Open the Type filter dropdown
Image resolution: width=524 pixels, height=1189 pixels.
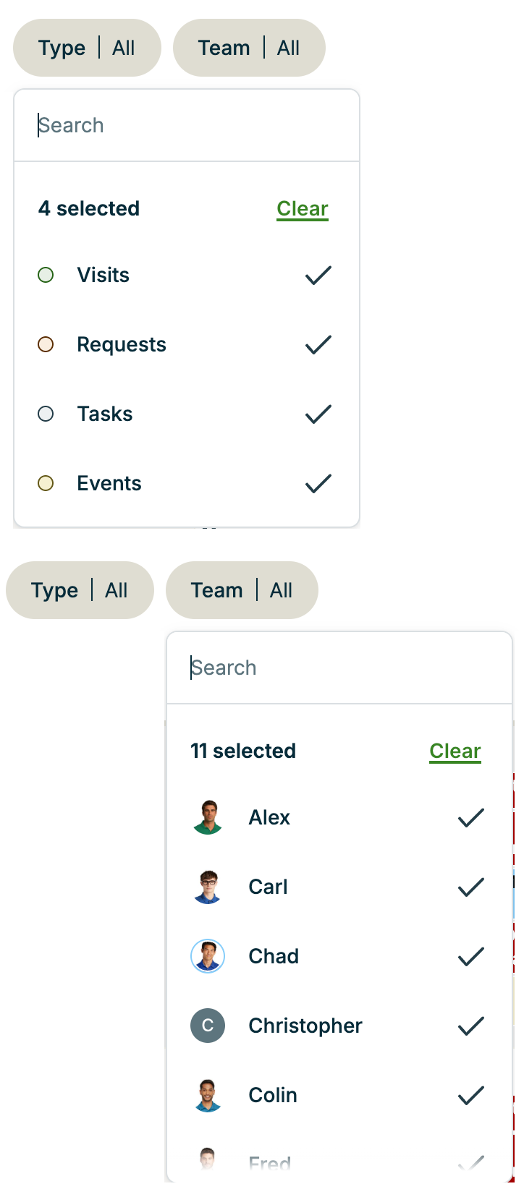tap(86, 47)
